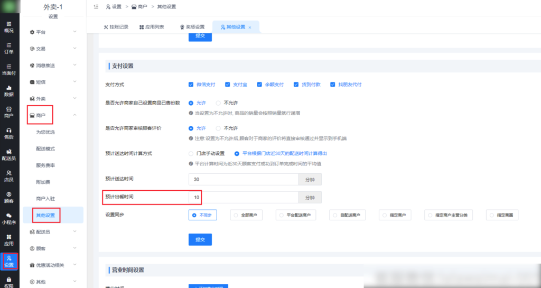Open the 数据 data chart icon
This screenshot has width=541, height=288.
(9, 91)
